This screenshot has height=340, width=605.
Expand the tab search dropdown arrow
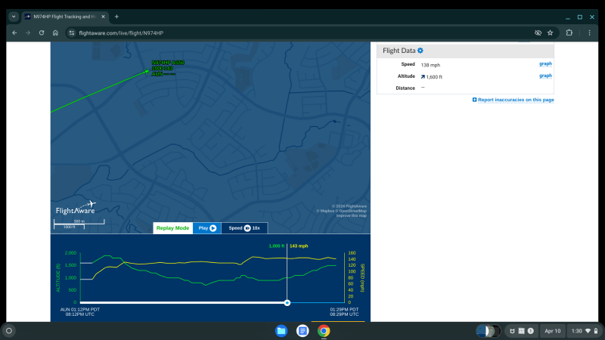(x=13, y=16)
